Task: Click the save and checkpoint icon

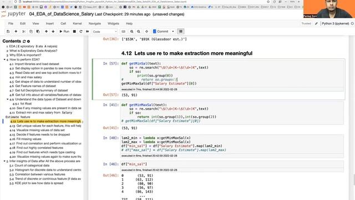Action: point(8,32)
